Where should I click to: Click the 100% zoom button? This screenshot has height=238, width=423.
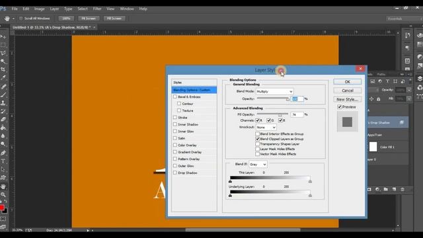pyautogui.click(x=66, y=19)
